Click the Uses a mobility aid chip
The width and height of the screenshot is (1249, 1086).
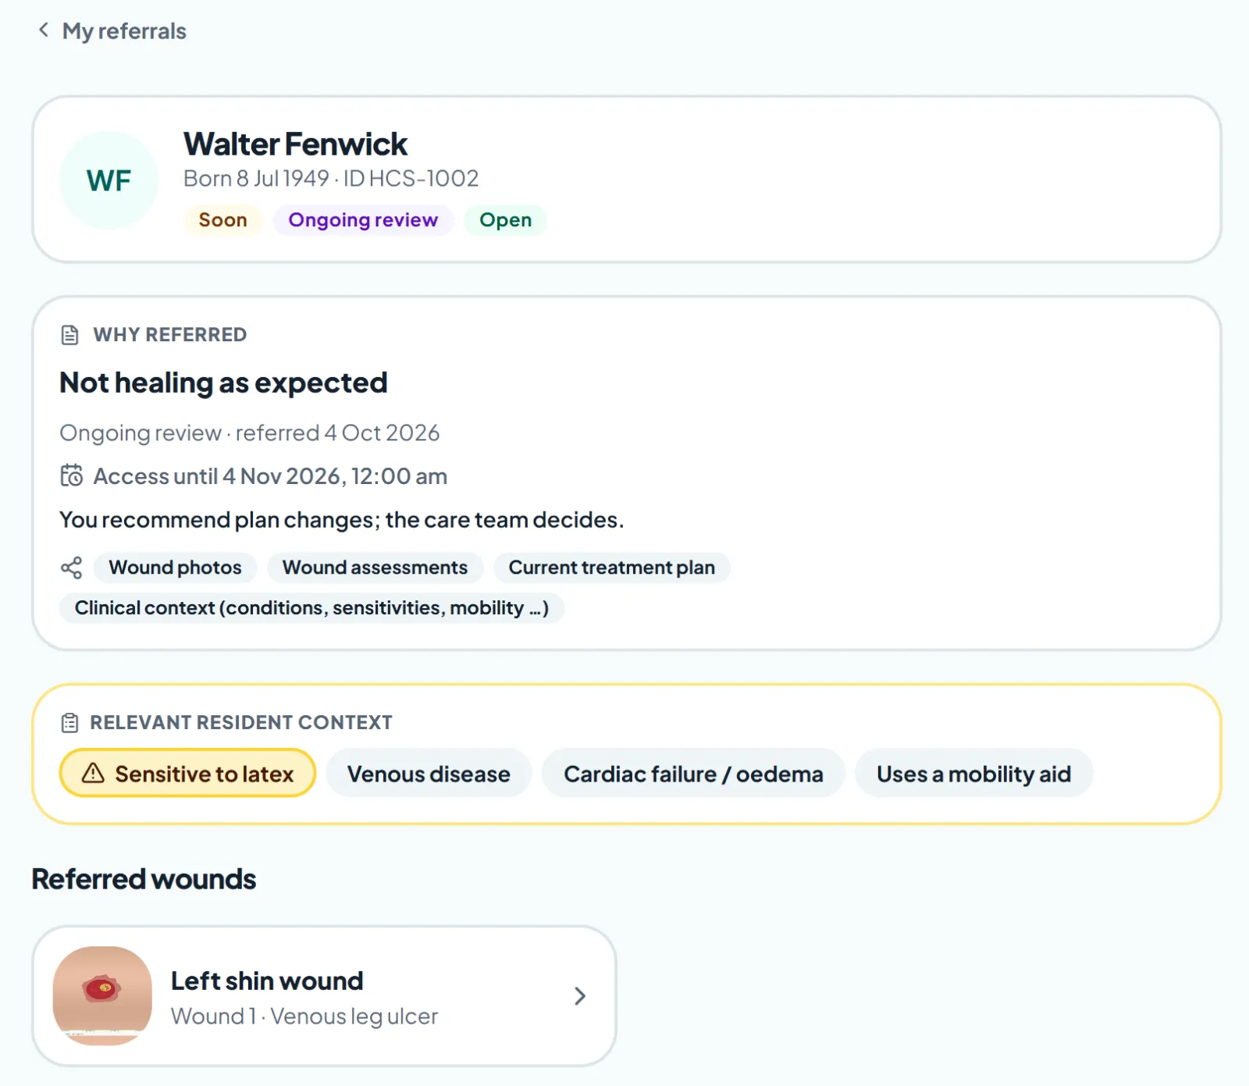pyautogui.click(x=973, y=774)
